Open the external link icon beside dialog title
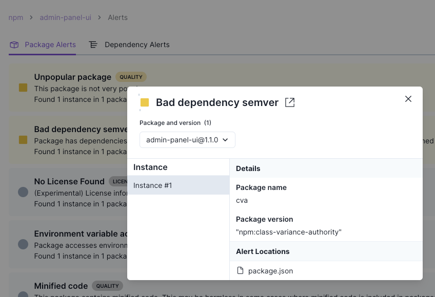 pyautogui.click(x=290, y=102)
